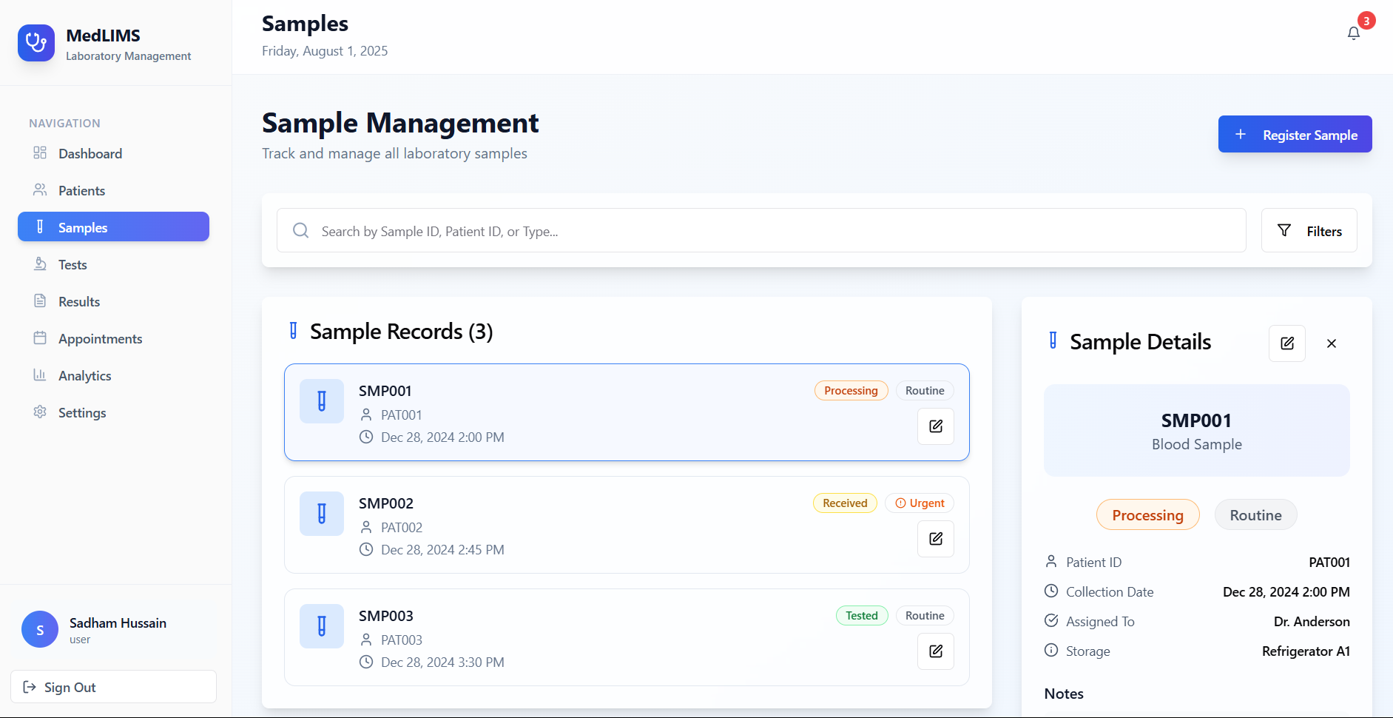Click the Appointments calendar icon in the sidebar
Screen dimensions: 1393x718
pos(40,338)
